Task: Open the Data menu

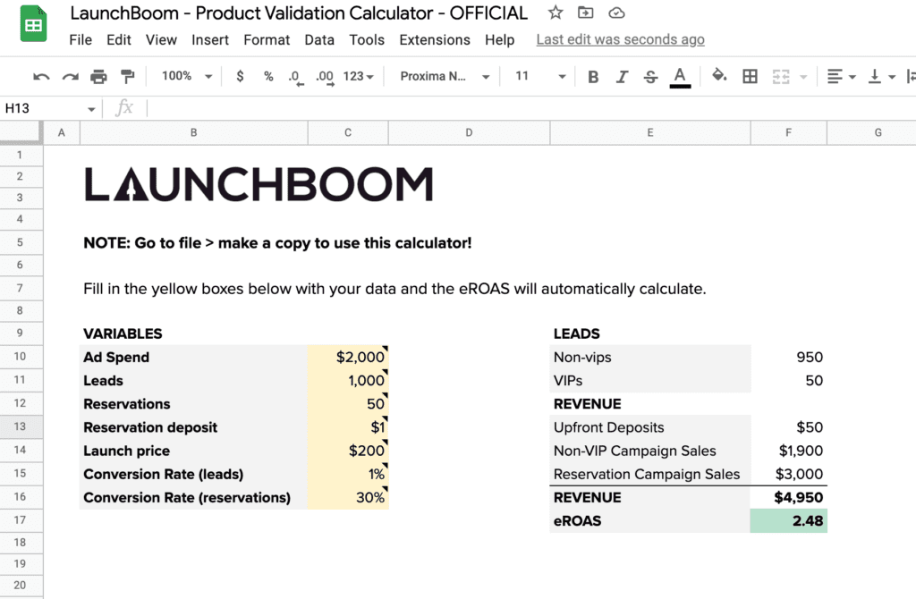Action: (319, 39)
